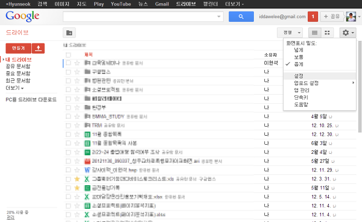The width and height of the screenshot is (362, 222).
Task: Click the Google logo
Action: pyautogui.click(x=22, y=16)
